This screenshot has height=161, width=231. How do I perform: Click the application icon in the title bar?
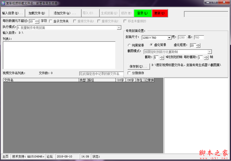(x=3, y=2)
